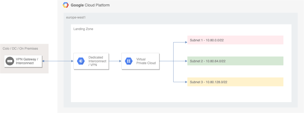Click the 'Virtual Private Cloud' text
304x113 pixels.
pyautogui.click(x=146, y=61)
